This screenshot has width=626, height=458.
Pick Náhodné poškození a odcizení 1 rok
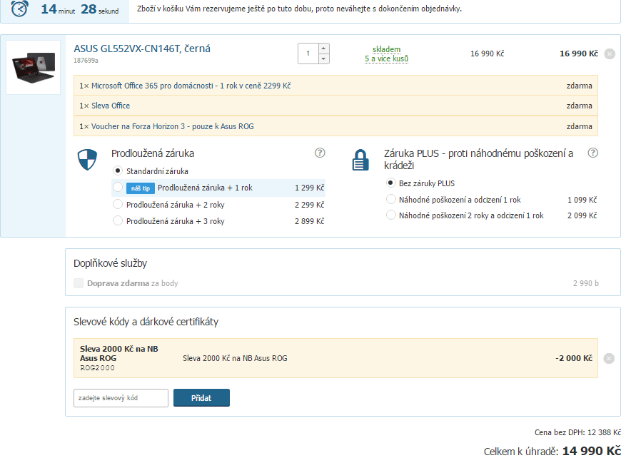(x=390, y=199)
